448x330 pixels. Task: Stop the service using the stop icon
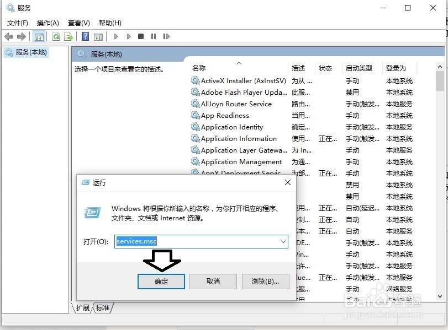141,36
